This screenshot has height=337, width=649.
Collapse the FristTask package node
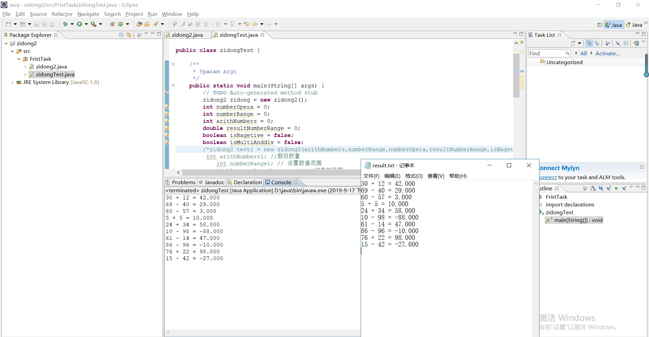19,59
